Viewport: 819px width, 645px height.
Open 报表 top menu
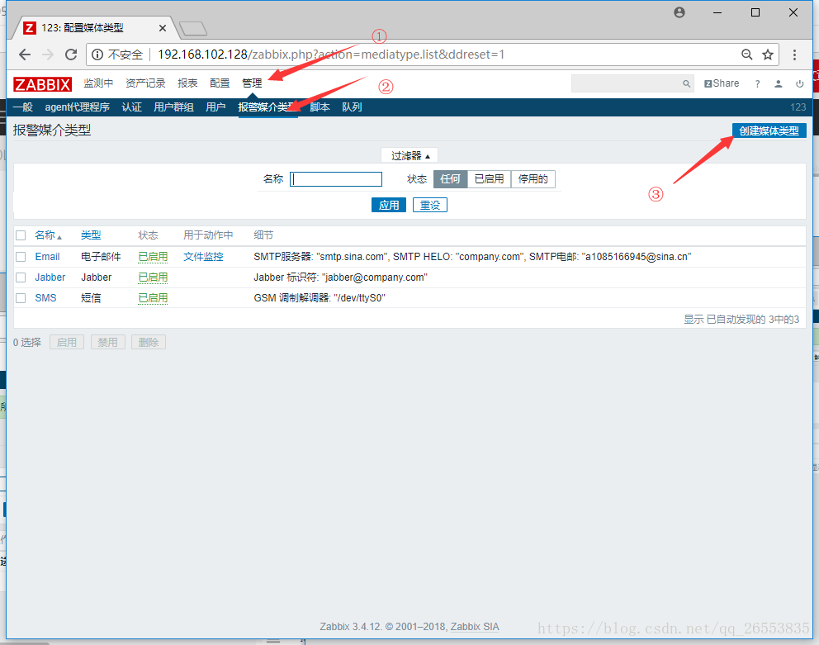(187, 83)
